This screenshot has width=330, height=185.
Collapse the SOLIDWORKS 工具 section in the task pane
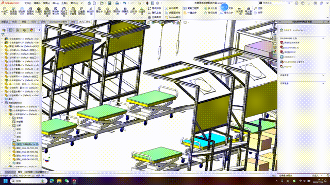pyautogui.click(x=323, y=39)
